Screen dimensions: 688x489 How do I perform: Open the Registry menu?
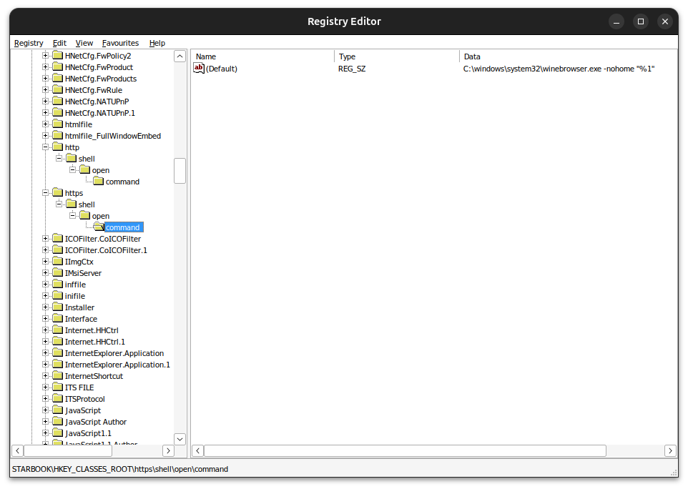29,43
